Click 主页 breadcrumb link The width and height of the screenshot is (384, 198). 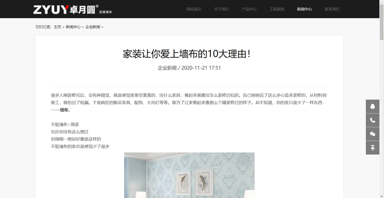click(x=58, y=27)
